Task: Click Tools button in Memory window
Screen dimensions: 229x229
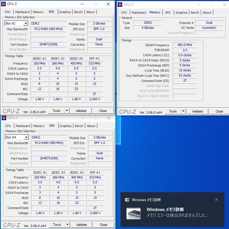Action: click(173, 111)
